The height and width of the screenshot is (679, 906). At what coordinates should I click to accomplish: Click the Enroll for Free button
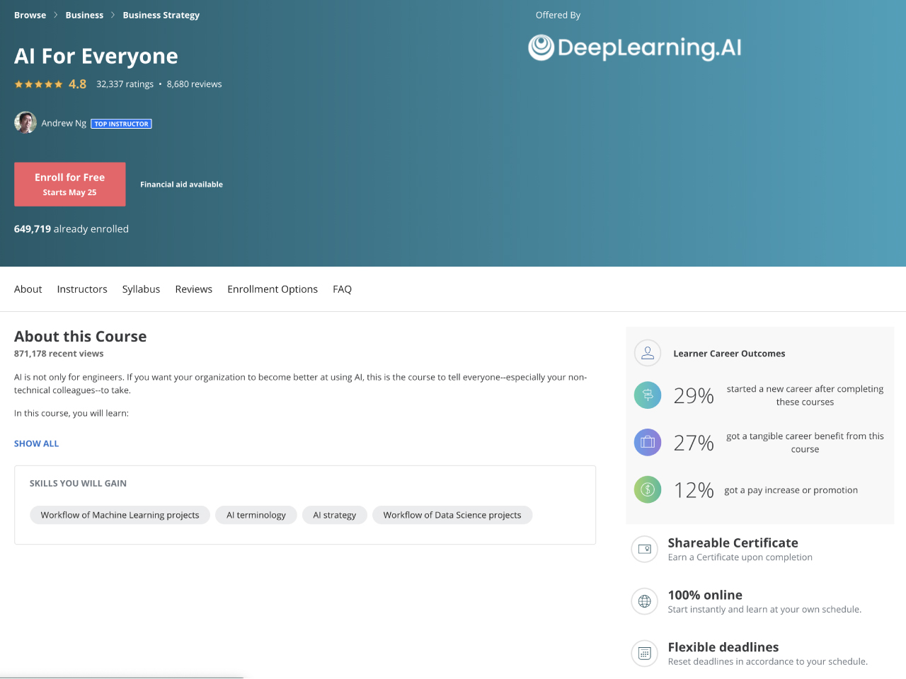tap(70, 185)
